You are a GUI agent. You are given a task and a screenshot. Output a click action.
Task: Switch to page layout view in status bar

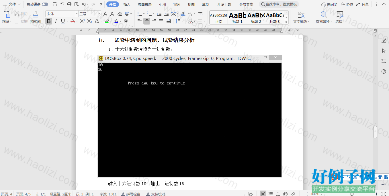263,194
